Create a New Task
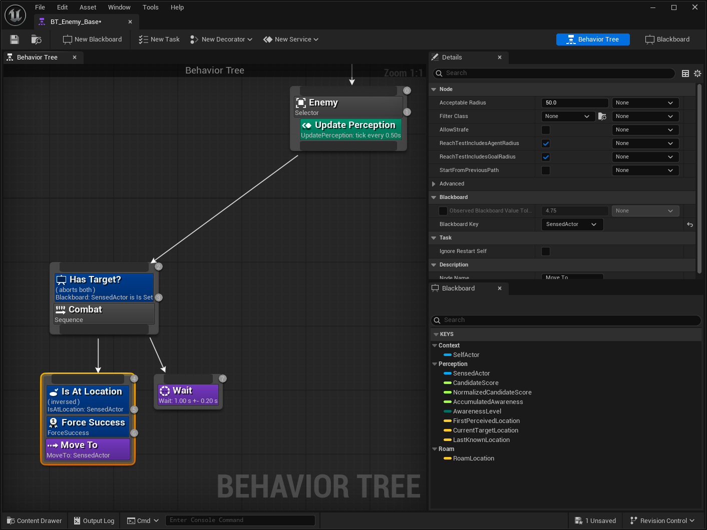Image resolution: width=707 pixels, height=530 pixels. click(x=158, y=39)
